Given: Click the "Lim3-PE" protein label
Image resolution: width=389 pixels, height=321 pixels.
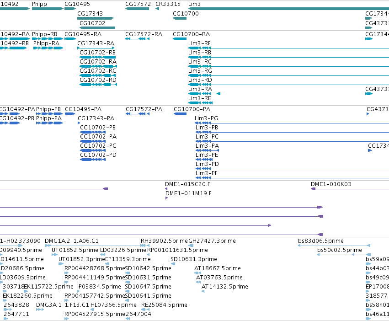Looking at the screenshot, I should (207, 155).
